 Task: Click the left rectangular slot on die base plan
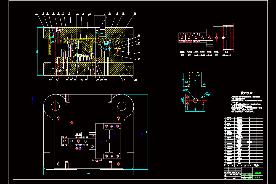(47, 142)
